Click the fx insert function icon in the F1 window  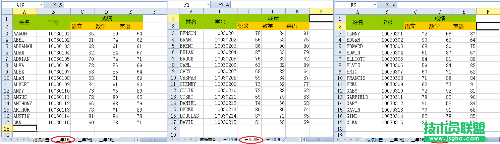click(228, 5)
